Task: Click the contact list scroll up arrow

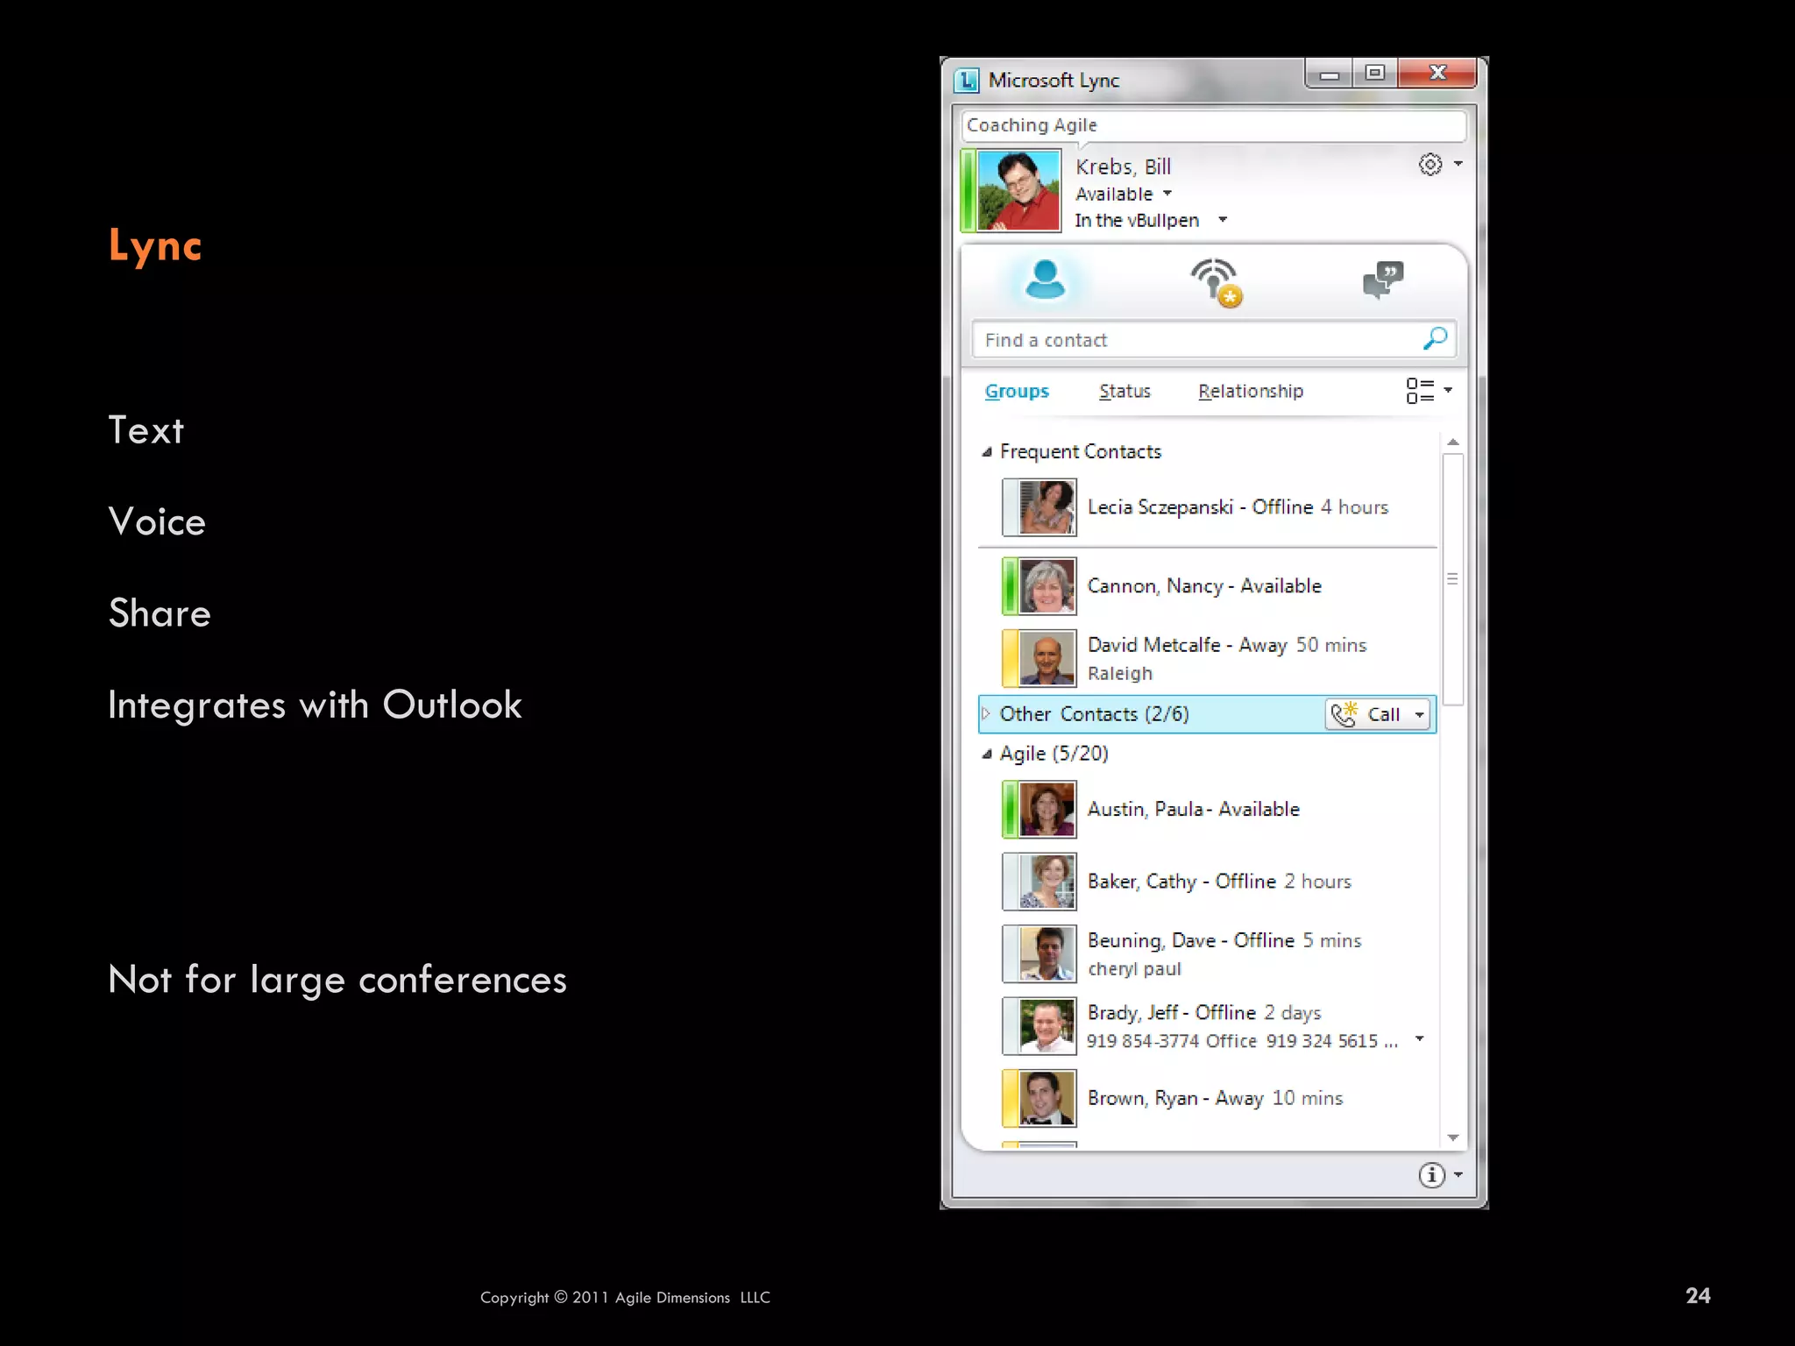Action: pyautogui.click(x=1453, y=442)
